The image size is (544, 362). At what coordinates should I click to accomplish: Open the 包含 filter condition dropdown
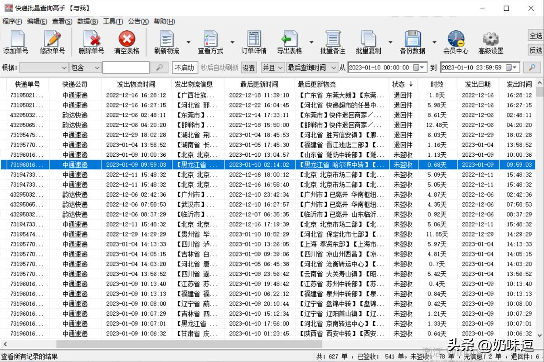[86, 67]
